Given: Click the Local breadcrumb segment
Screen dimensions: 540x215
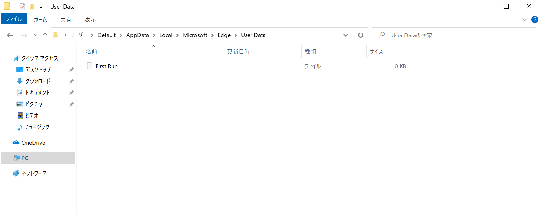Looking at the screenshot, I should pyautogui.click(x=166, y=35).
